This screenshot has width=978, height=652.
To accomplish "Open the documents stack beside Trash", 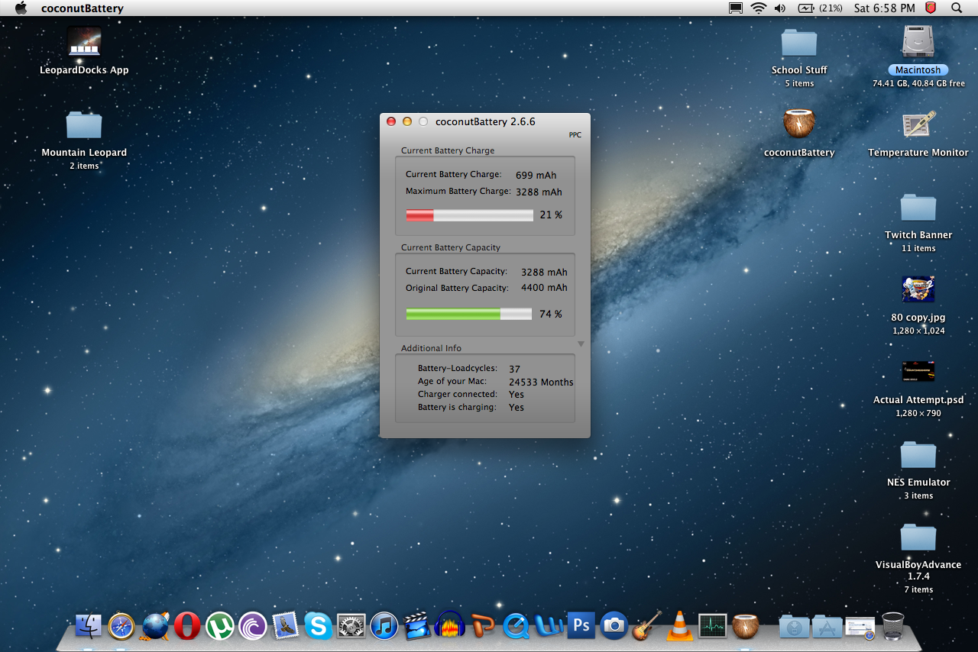I will point(860,627).
